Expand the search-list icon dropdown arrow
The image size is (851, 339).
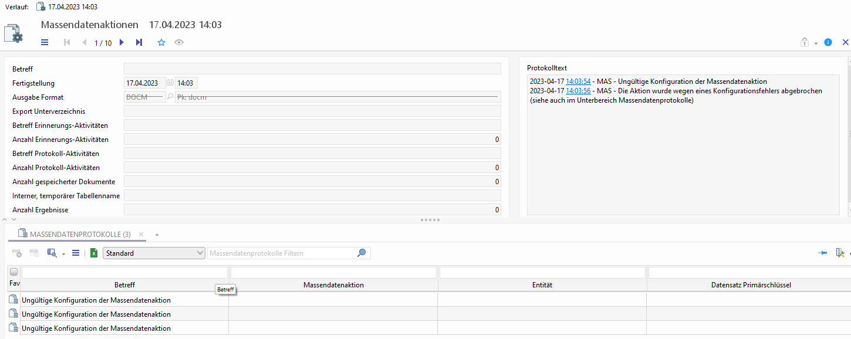(x=63, y=254)
